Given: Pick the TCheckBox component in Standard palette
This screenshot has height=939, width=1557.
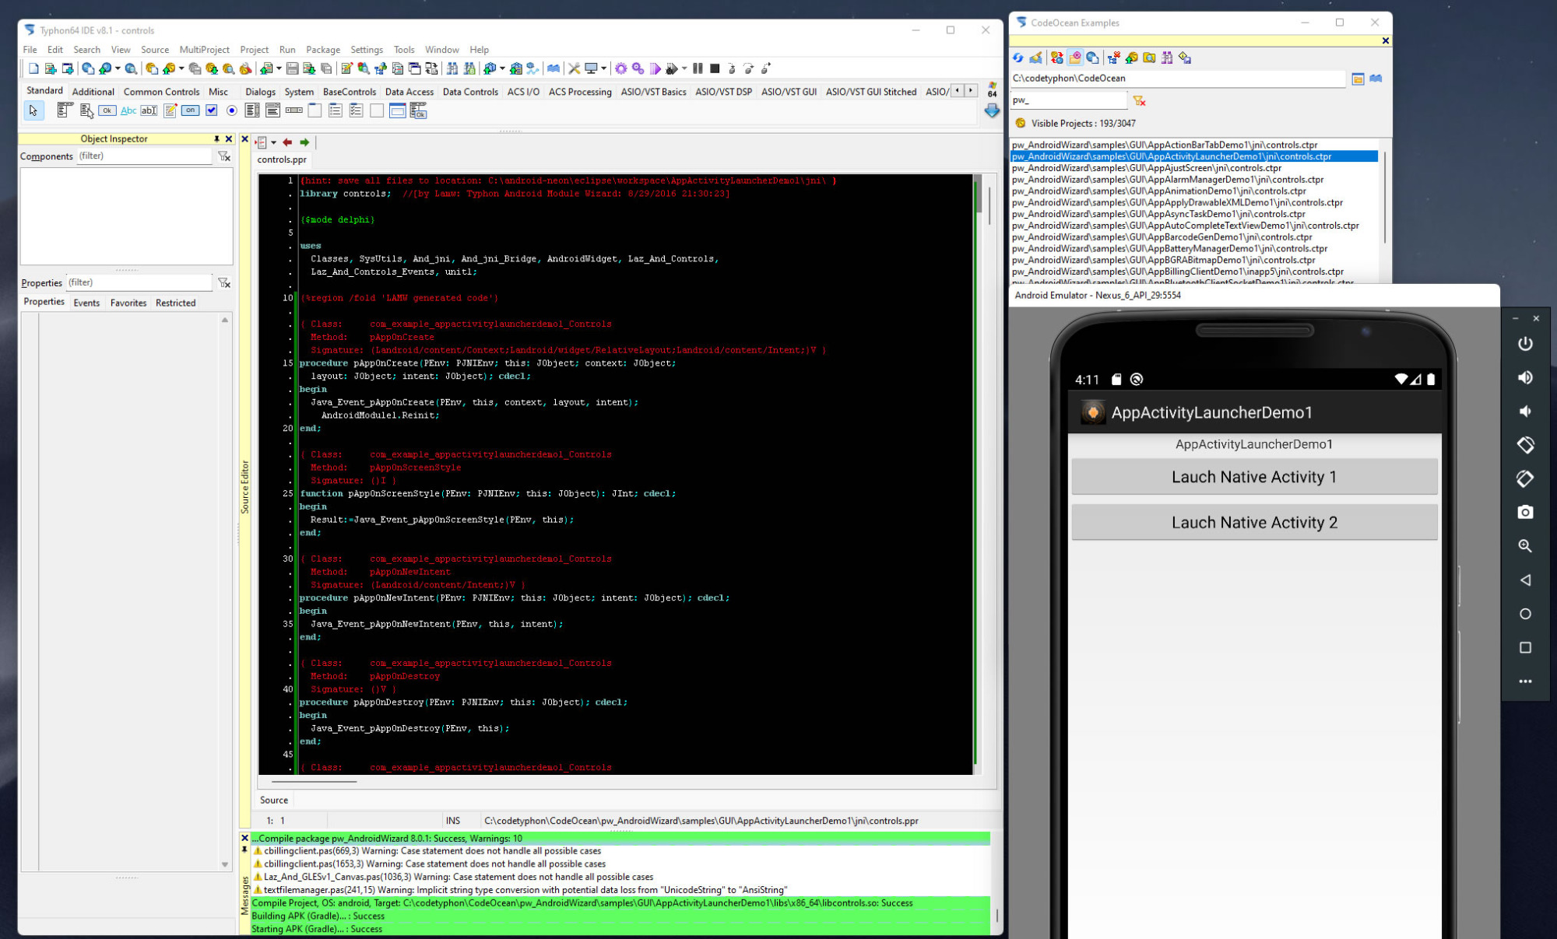Looking at the screenshot, I should pyautogui.click(x=211, y=110).
